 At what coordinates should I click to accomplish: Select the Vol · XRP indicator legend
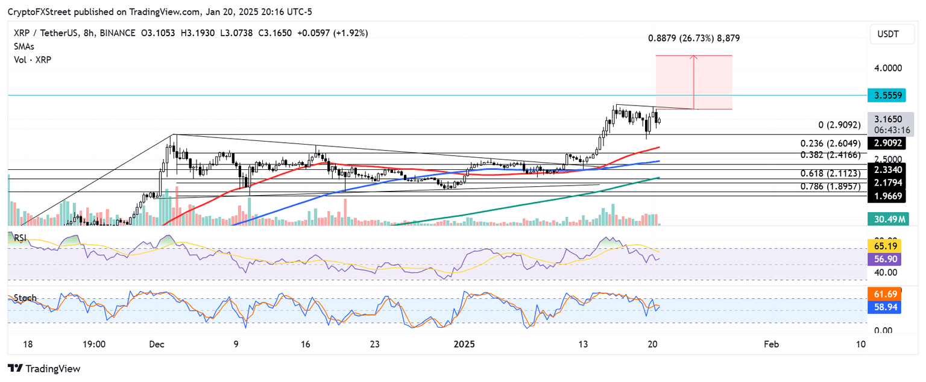pyautogui.click(x=33, y=59)
